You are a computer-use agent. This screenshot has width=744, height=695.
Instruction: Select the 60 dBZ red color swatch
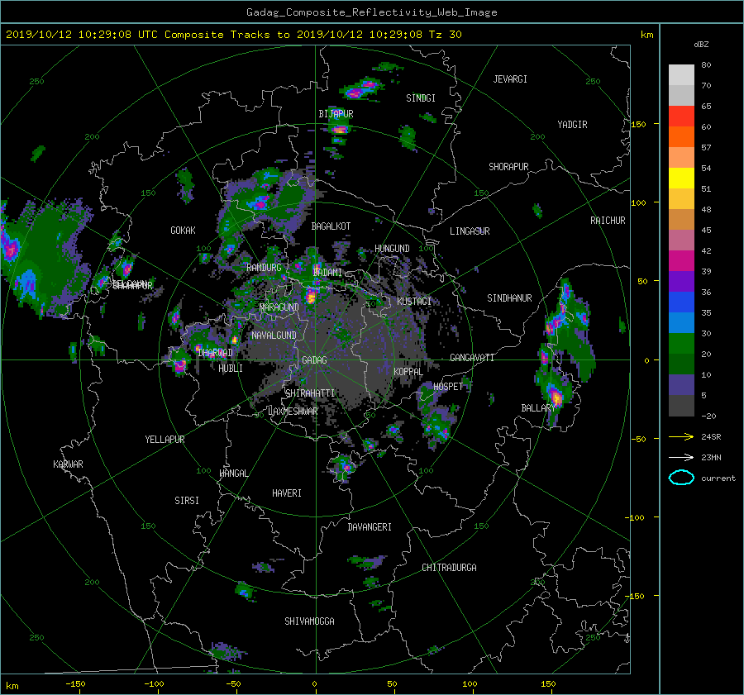pyautogui.click(x=681, y=117)
